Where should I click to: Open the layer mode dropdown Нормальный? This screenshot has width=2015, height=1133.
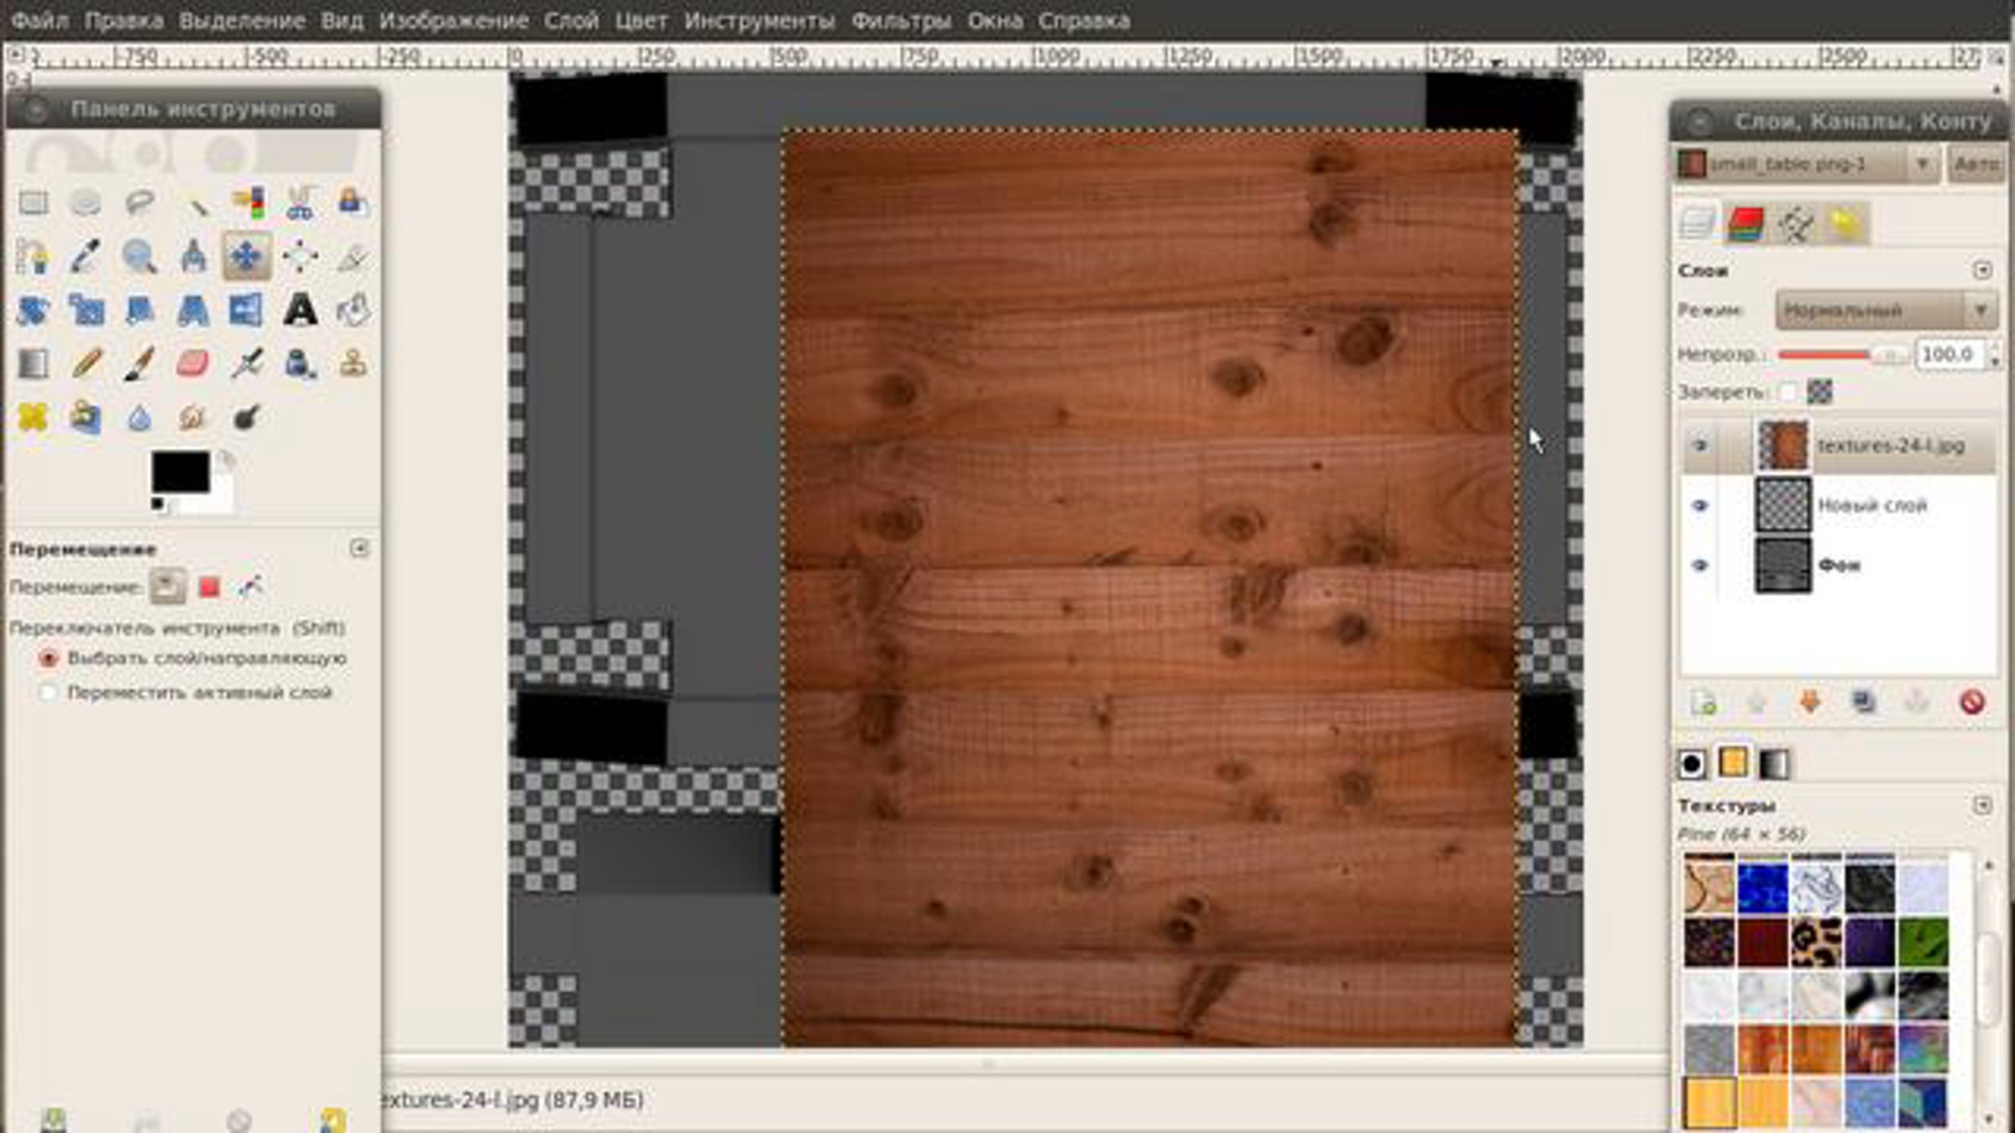[x=1885, y=311]
